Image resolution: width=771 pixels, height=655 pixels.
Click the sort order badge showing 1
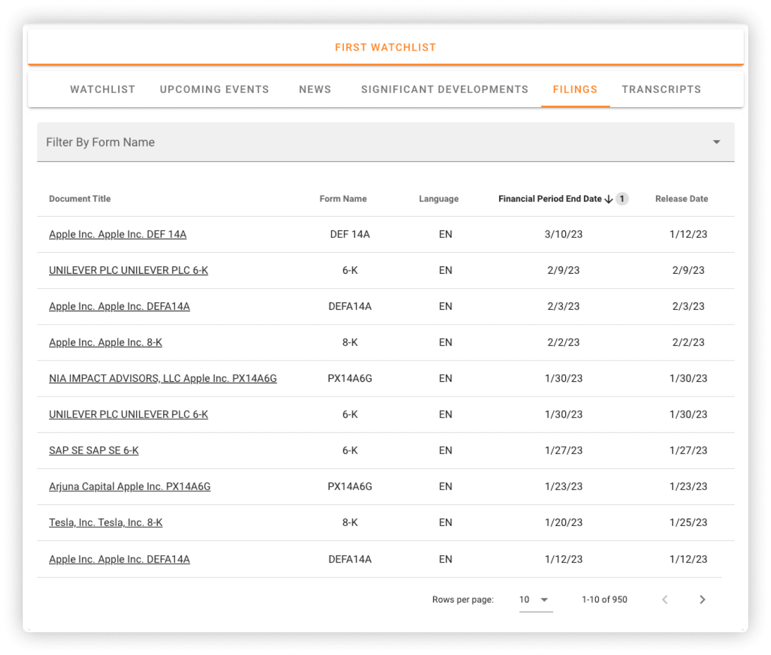click(x=622, y=199)
